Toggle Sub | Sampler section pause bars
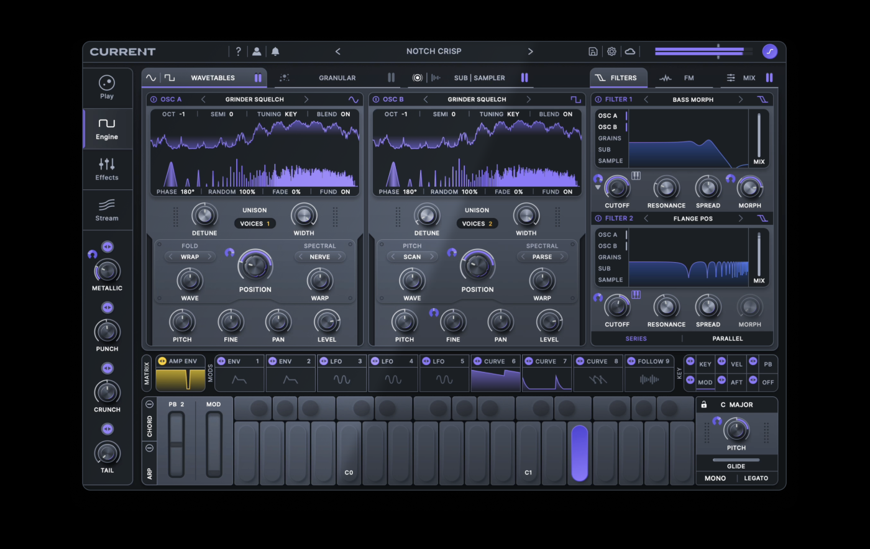The width and height of the screenshot is (870, 549). [x=524, y=78]
